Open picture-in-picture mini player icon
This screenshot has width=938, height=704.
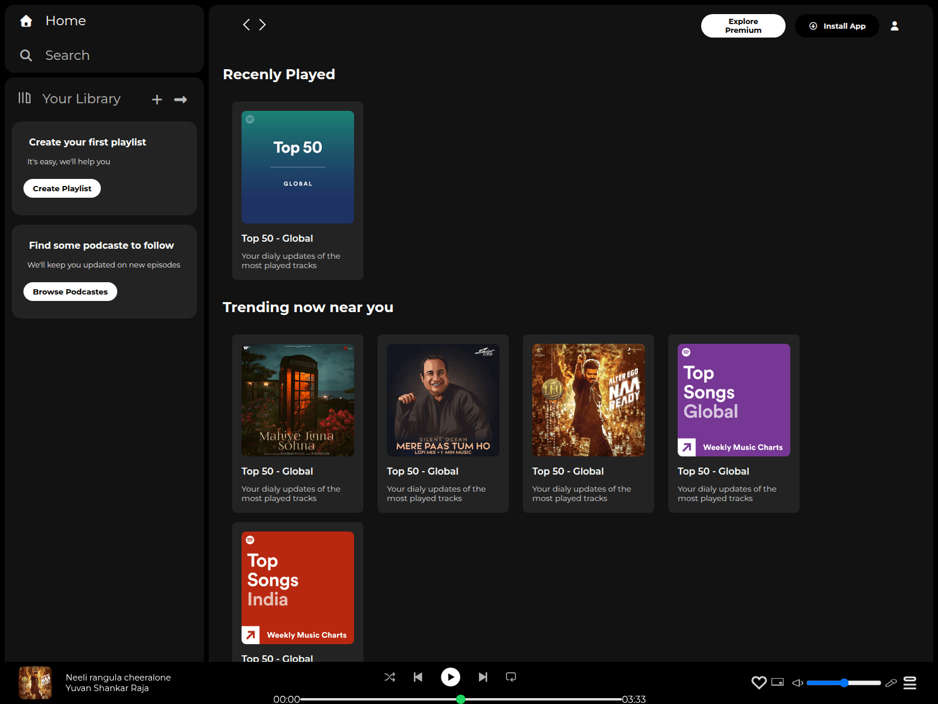(x=778, y=682)
